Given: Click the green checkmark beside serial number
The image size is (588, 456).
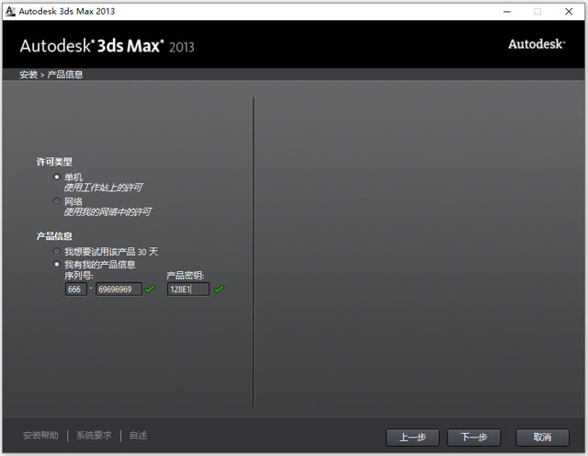Looking at the screenshot, I should pyautogui.click(x=150, y=289).
